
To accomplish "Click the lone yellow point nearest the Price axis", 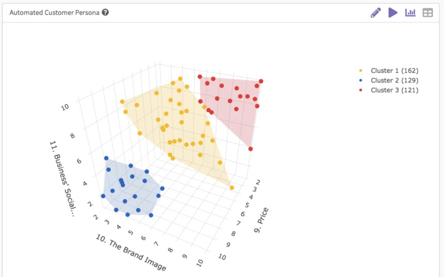I will tap(232, 188).
